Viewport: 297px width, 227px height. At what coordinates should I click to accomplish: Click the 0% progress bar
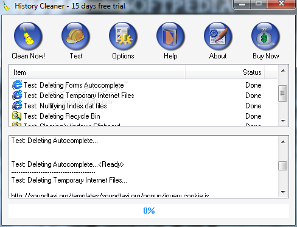pyautogui.click(x=148, y=211)
